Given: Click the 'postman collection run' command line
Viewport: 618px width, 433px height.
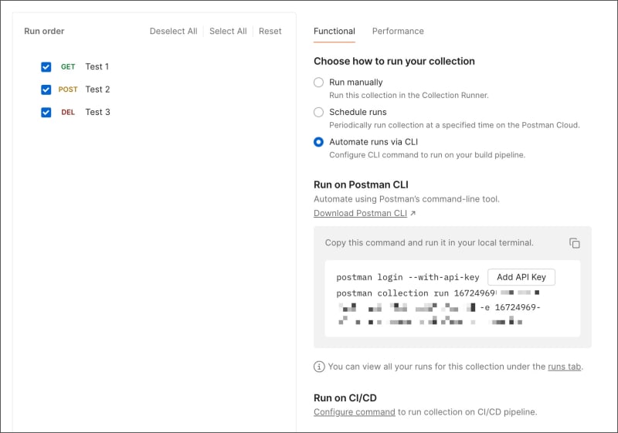Looking at the screenshot, I should coord(416,293).
